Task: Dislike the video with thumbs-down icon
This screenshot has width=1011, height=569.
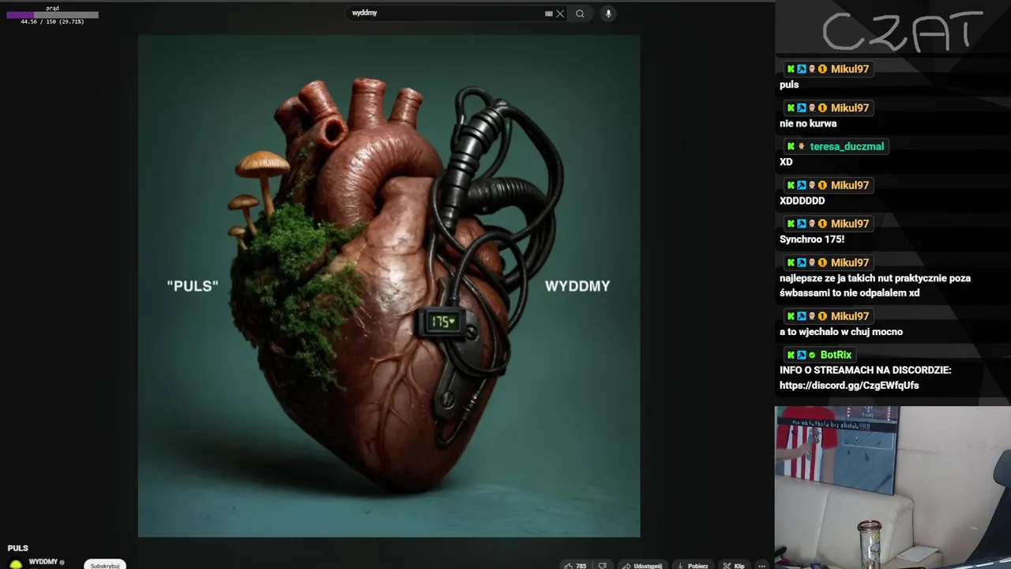Action: coord(603,566)
